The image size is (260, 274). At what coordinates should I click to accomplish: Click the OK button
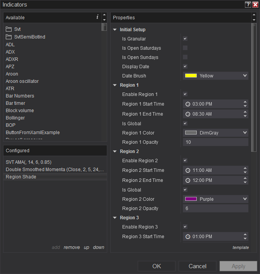(156, 266)
